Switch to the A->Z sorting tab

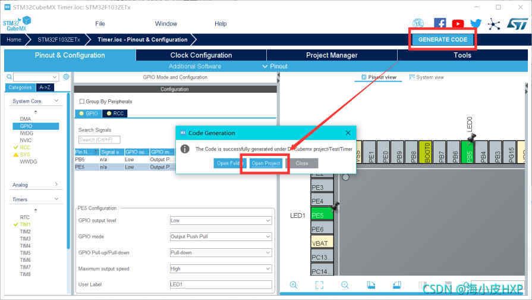tap(45, 87)
